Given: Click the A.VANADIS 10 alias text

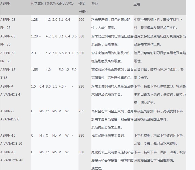Looking at the screenshot, I should pos(11,144).
